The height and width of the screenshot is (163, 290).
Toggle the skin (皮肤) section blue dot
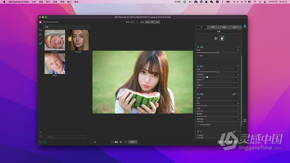pos(198,47)
